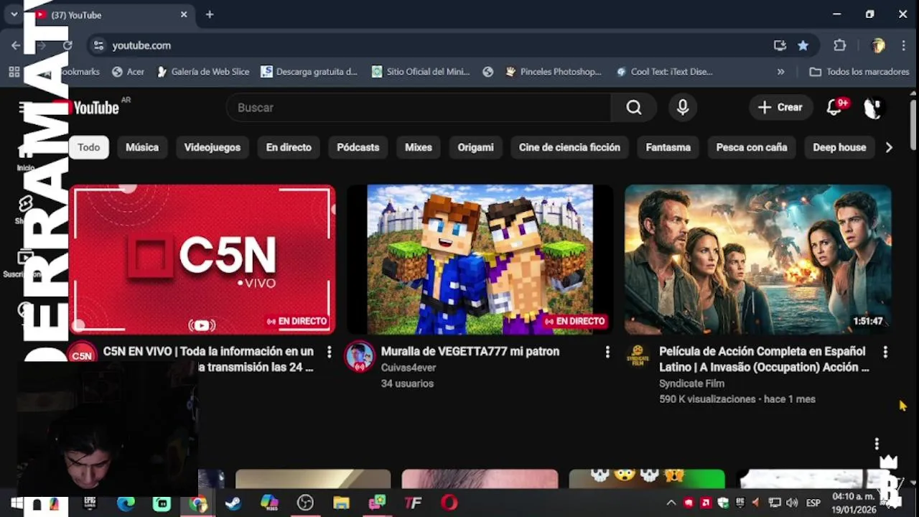Open the C5N channel avatar
Screen dimensions: 919x517
82,355
